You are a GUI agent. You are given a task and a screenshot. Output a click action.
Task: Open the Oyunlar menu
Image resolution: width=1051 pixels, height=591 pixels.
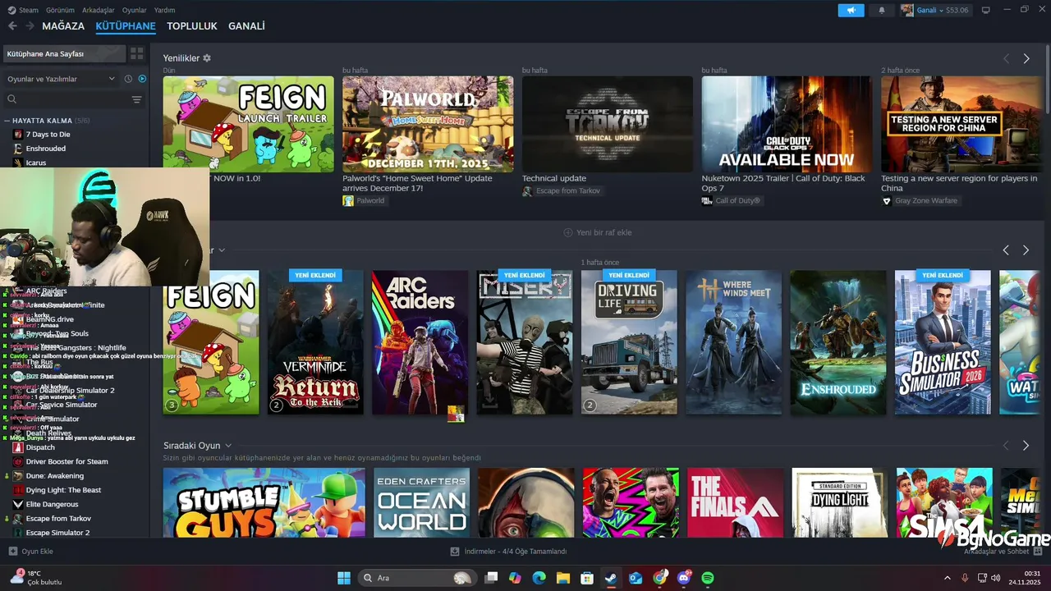[135, 10]
